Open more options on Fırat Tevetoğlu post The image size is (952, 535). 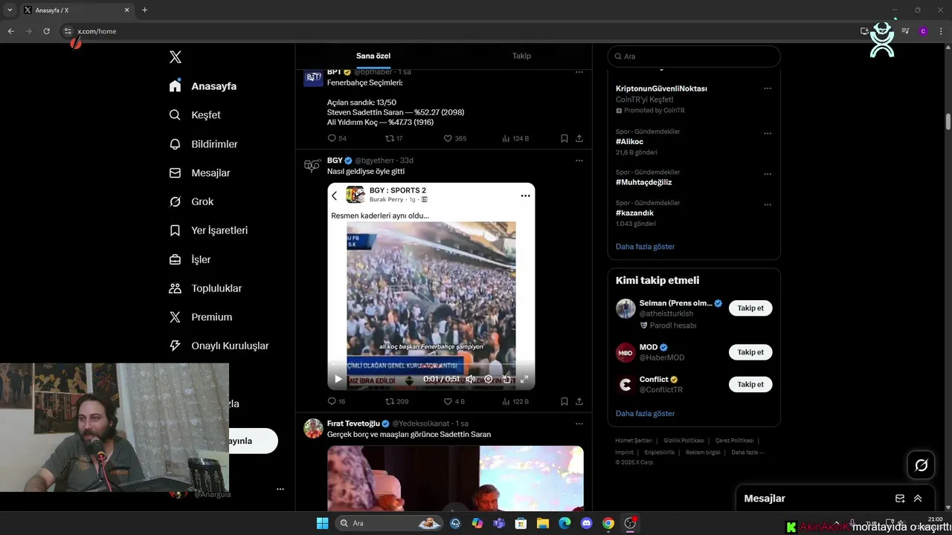click(x=579, y=424)
